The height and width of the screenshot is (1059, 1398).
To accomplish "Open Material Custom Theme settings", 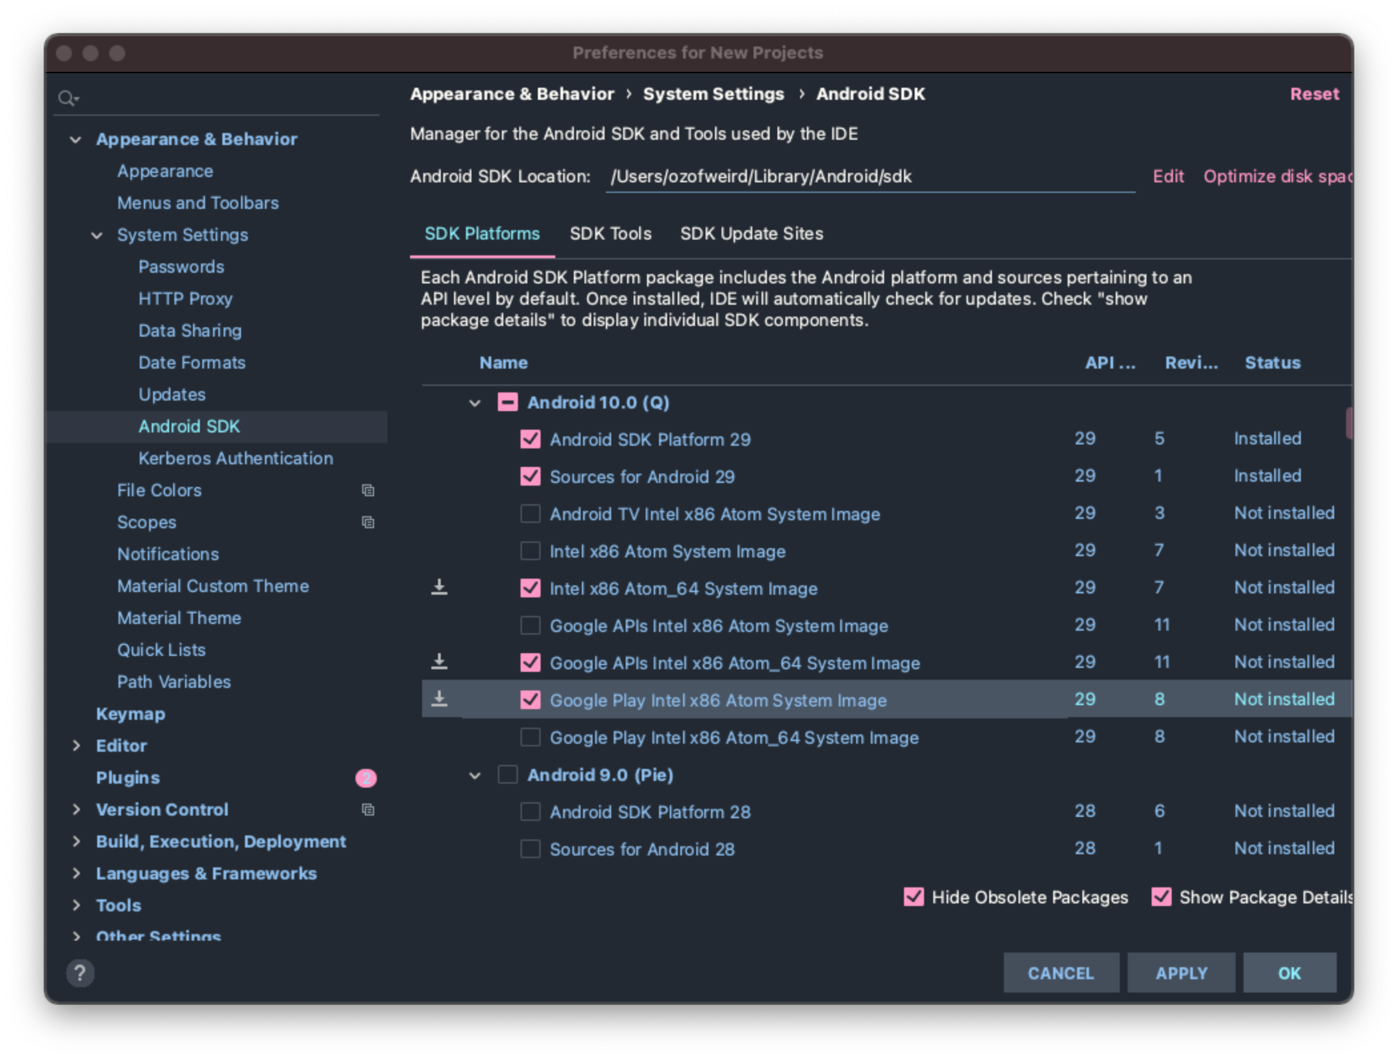I will pos(213,586).
